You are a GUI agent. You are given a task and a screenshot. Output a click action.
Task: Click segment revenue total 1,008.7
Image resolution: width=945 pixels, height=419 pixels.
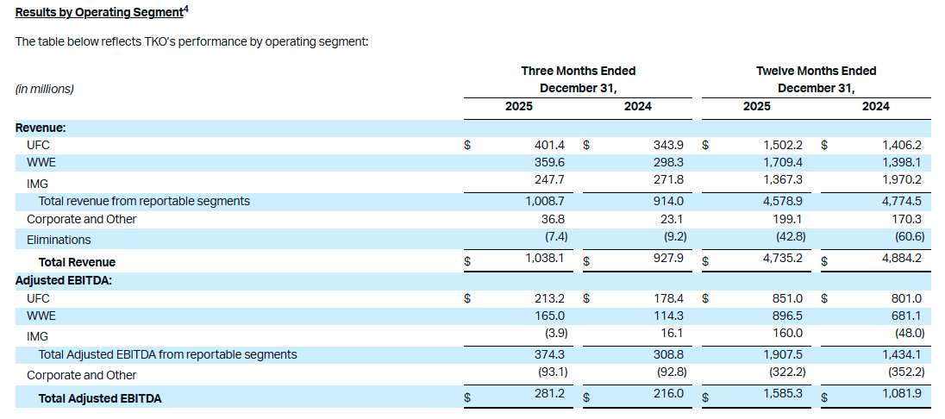click(x=546, y=201)
